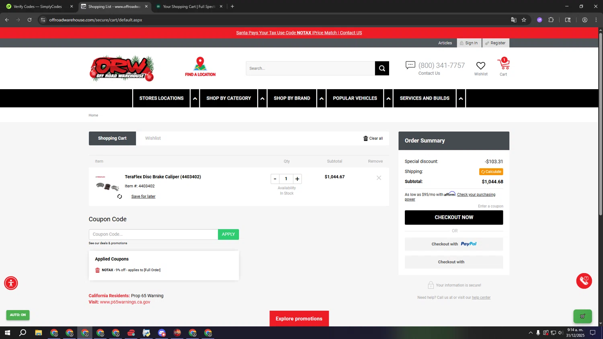Open notifications center in taskbar

tap(593, 333)
